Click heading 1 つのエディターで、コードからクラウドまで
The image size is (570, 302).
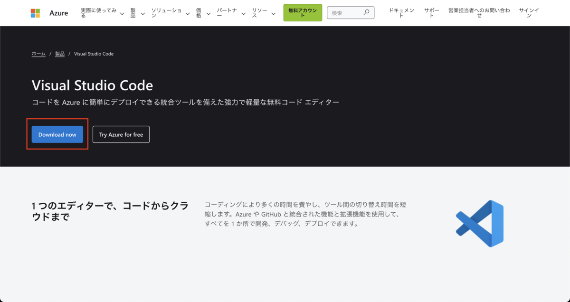click(110, 211)
